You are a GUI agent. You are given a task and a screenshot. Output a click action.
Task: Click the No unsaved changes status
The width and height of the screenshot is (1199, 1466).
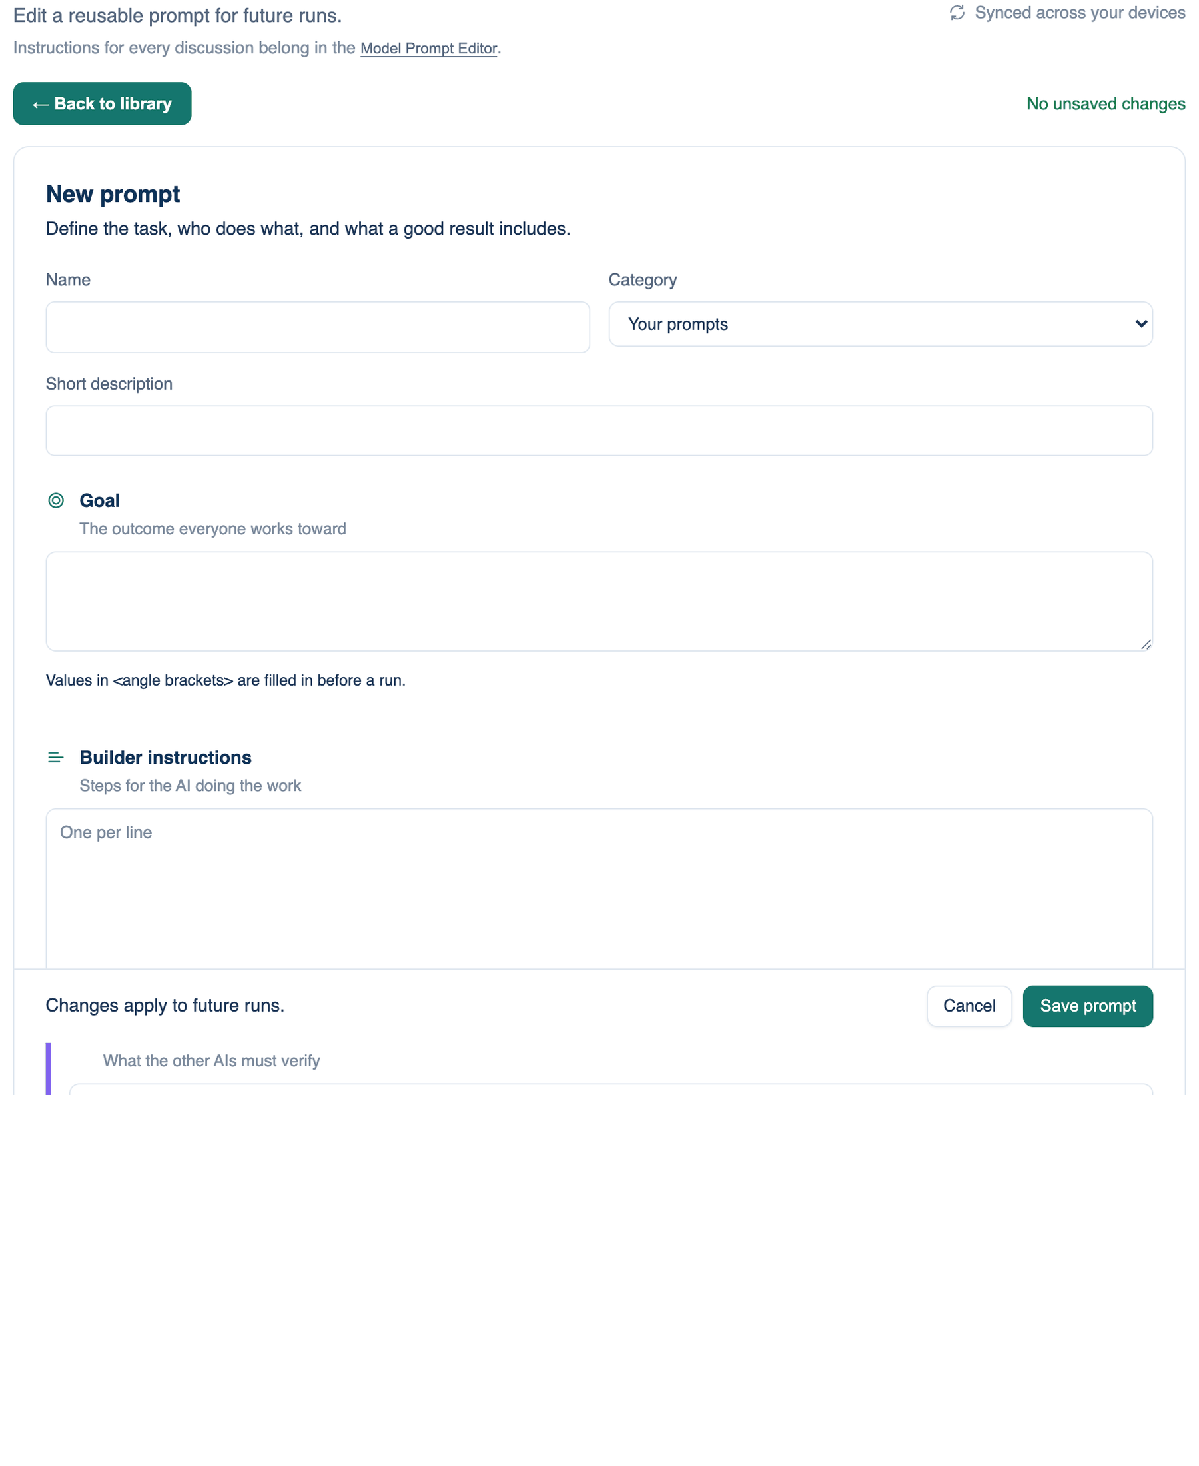click(x=1106, y=104)
